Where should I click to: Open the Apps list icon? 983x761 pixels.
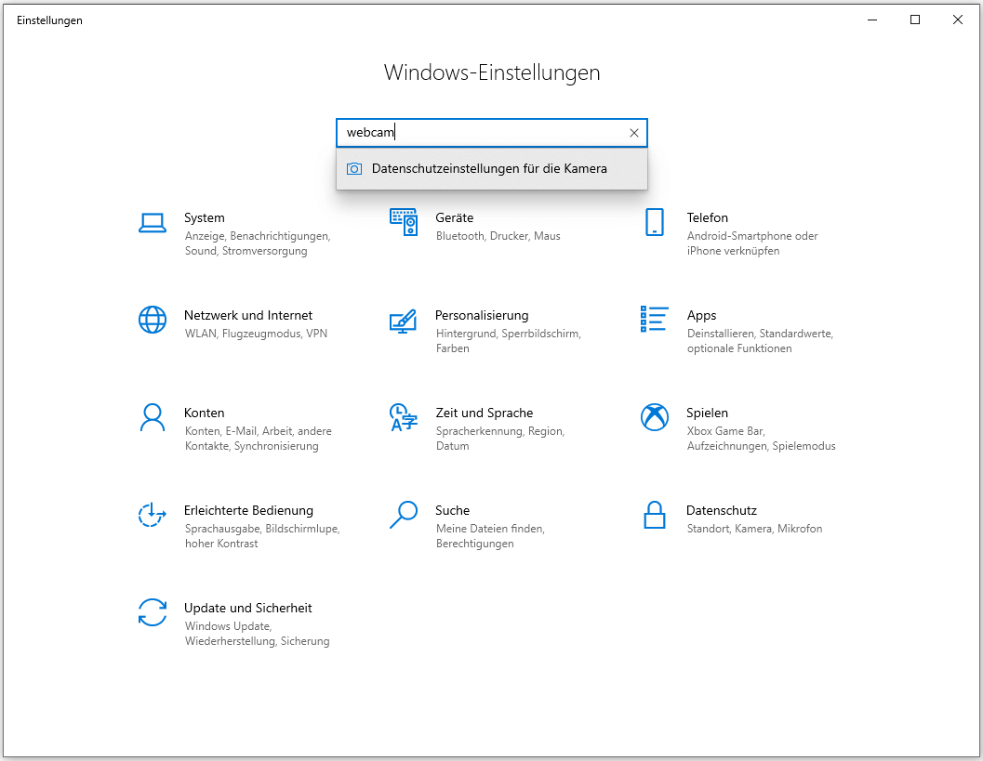(655, 319)
